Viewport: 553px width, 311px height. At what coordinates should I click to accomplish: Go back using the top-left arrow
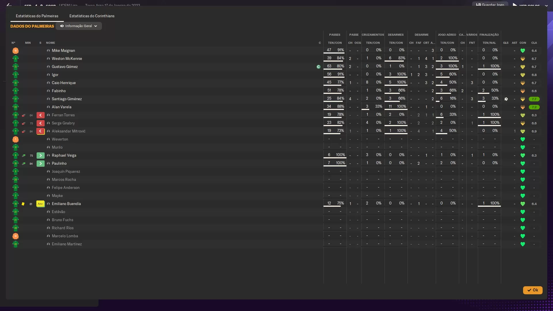point(9,5)
